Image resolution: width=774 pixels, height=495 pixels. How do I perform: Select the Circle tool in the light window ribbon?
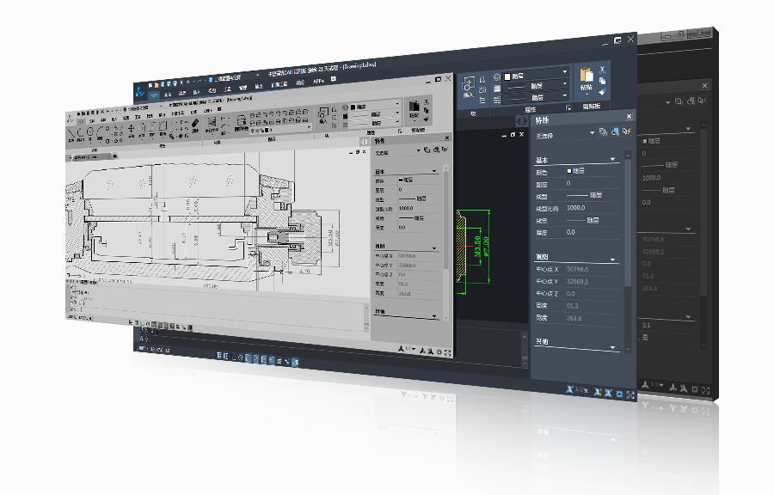coord(90,131)
